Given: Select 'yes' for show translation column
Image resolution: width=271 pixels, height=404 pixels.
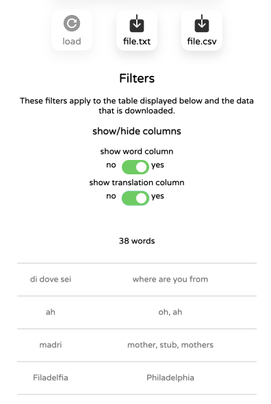Looking at the screenshot, I should pyautogui.click(x=157, y=196).
